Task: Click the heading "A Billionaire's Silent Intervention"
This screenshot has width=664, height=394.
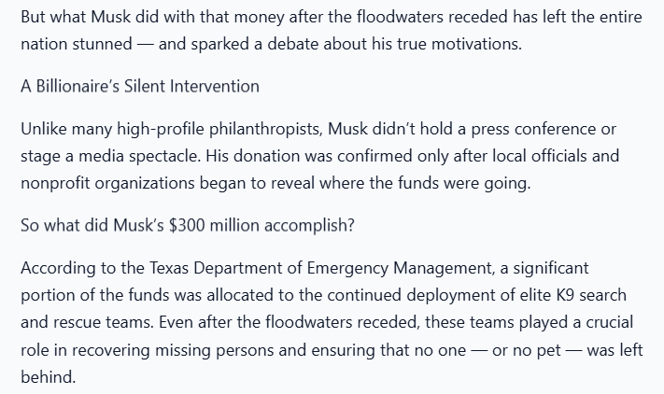Action: coord(140,86)
